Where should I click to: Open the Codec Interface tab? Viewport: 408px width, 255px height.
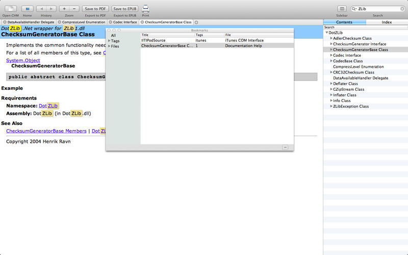pos(124,22)
